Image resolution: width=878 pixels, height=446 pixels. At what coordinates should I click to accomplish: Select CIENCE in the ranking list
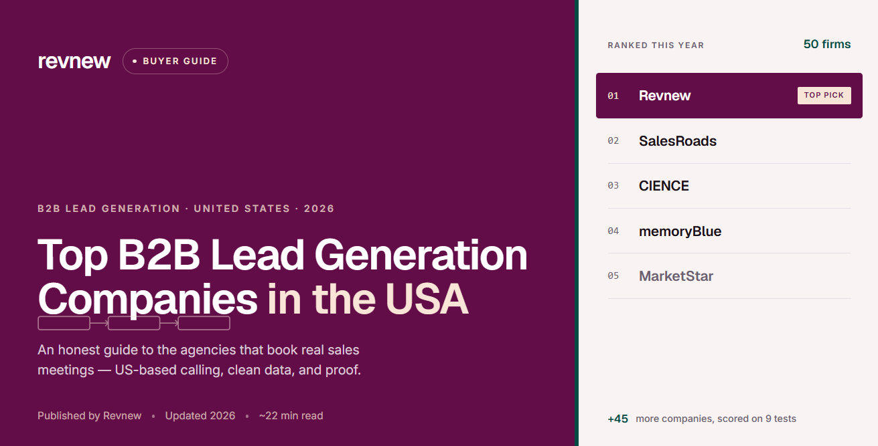[x=664, y=186]
